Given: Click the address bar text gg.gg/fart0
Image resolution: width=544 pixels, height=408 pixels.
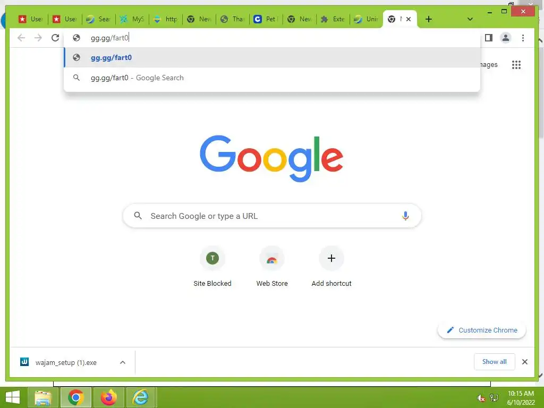Looking at the screenshot, I should pos(109,38).
